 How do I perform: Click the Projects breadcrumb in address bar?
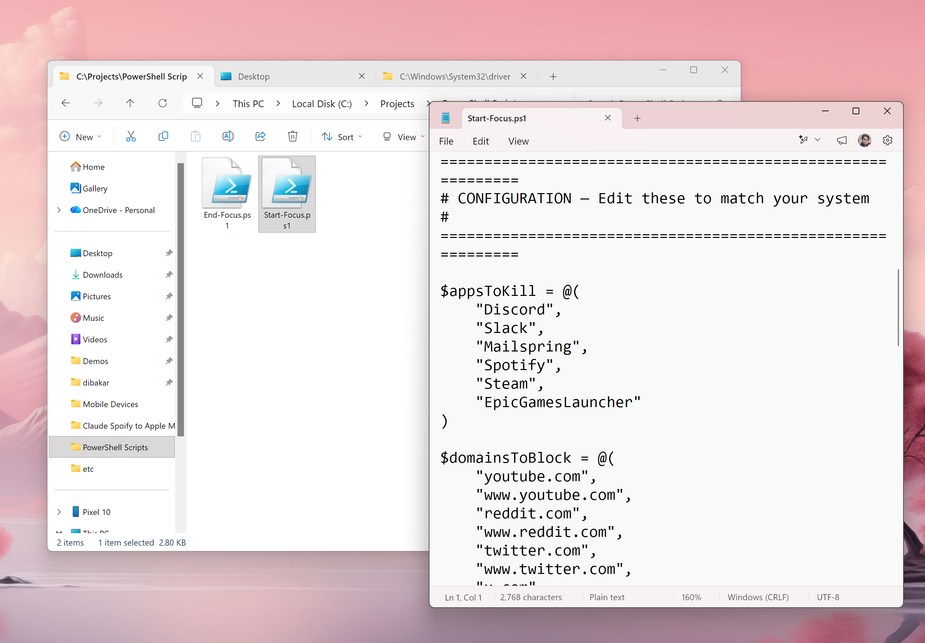(x=397, y=103)
